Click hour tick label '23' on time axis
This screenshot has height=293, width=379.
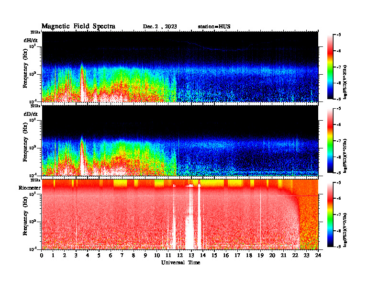point(306,255)
